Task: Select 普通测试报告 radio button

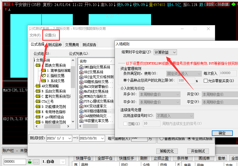Action: [161, 138]
